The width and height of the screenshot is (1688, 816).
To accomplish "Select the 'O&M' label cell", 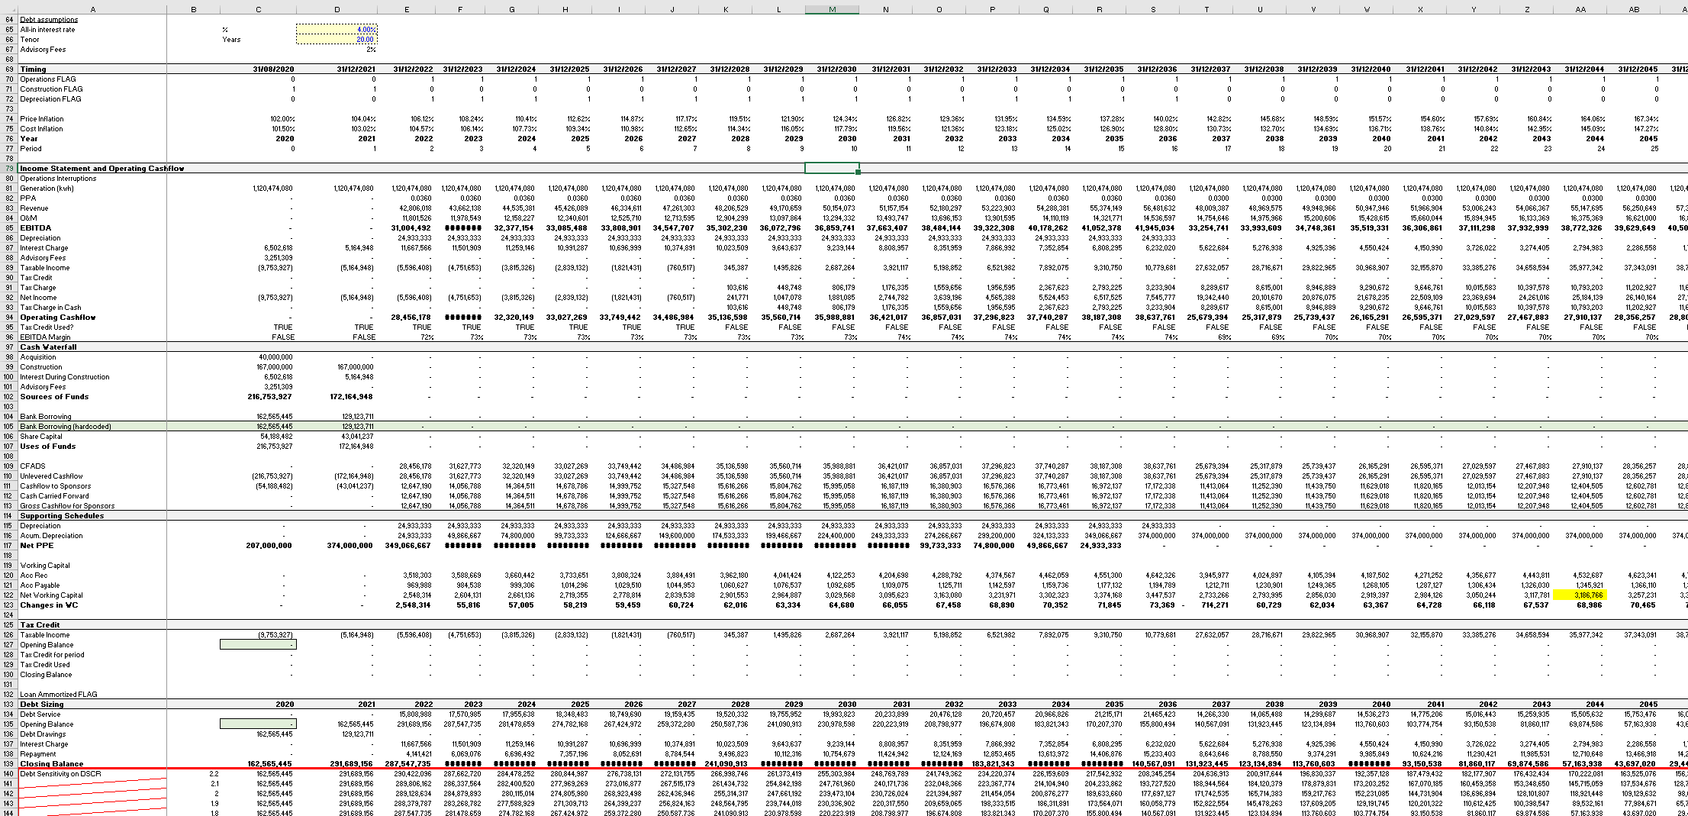I will pos(28,218).
